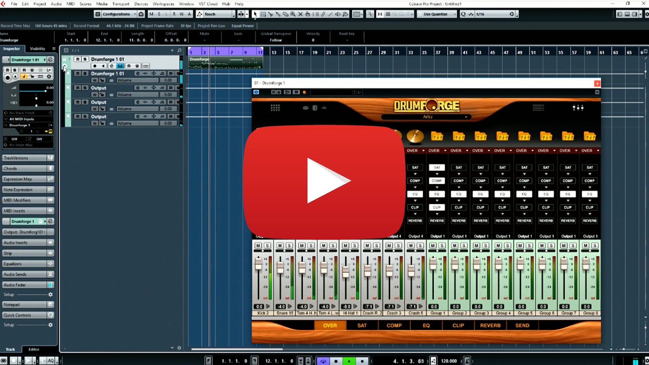Open the MIDI menu
The image size is (649, 365).
70,4
